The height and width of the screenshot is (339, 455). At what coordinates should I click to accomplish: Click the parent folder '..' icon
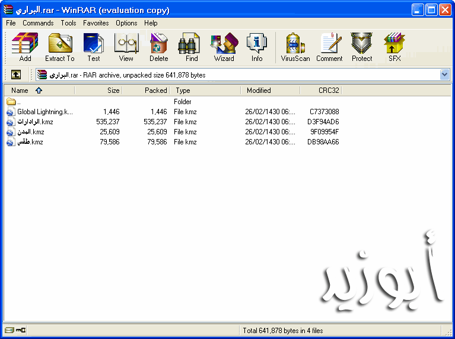click(11, 102)
